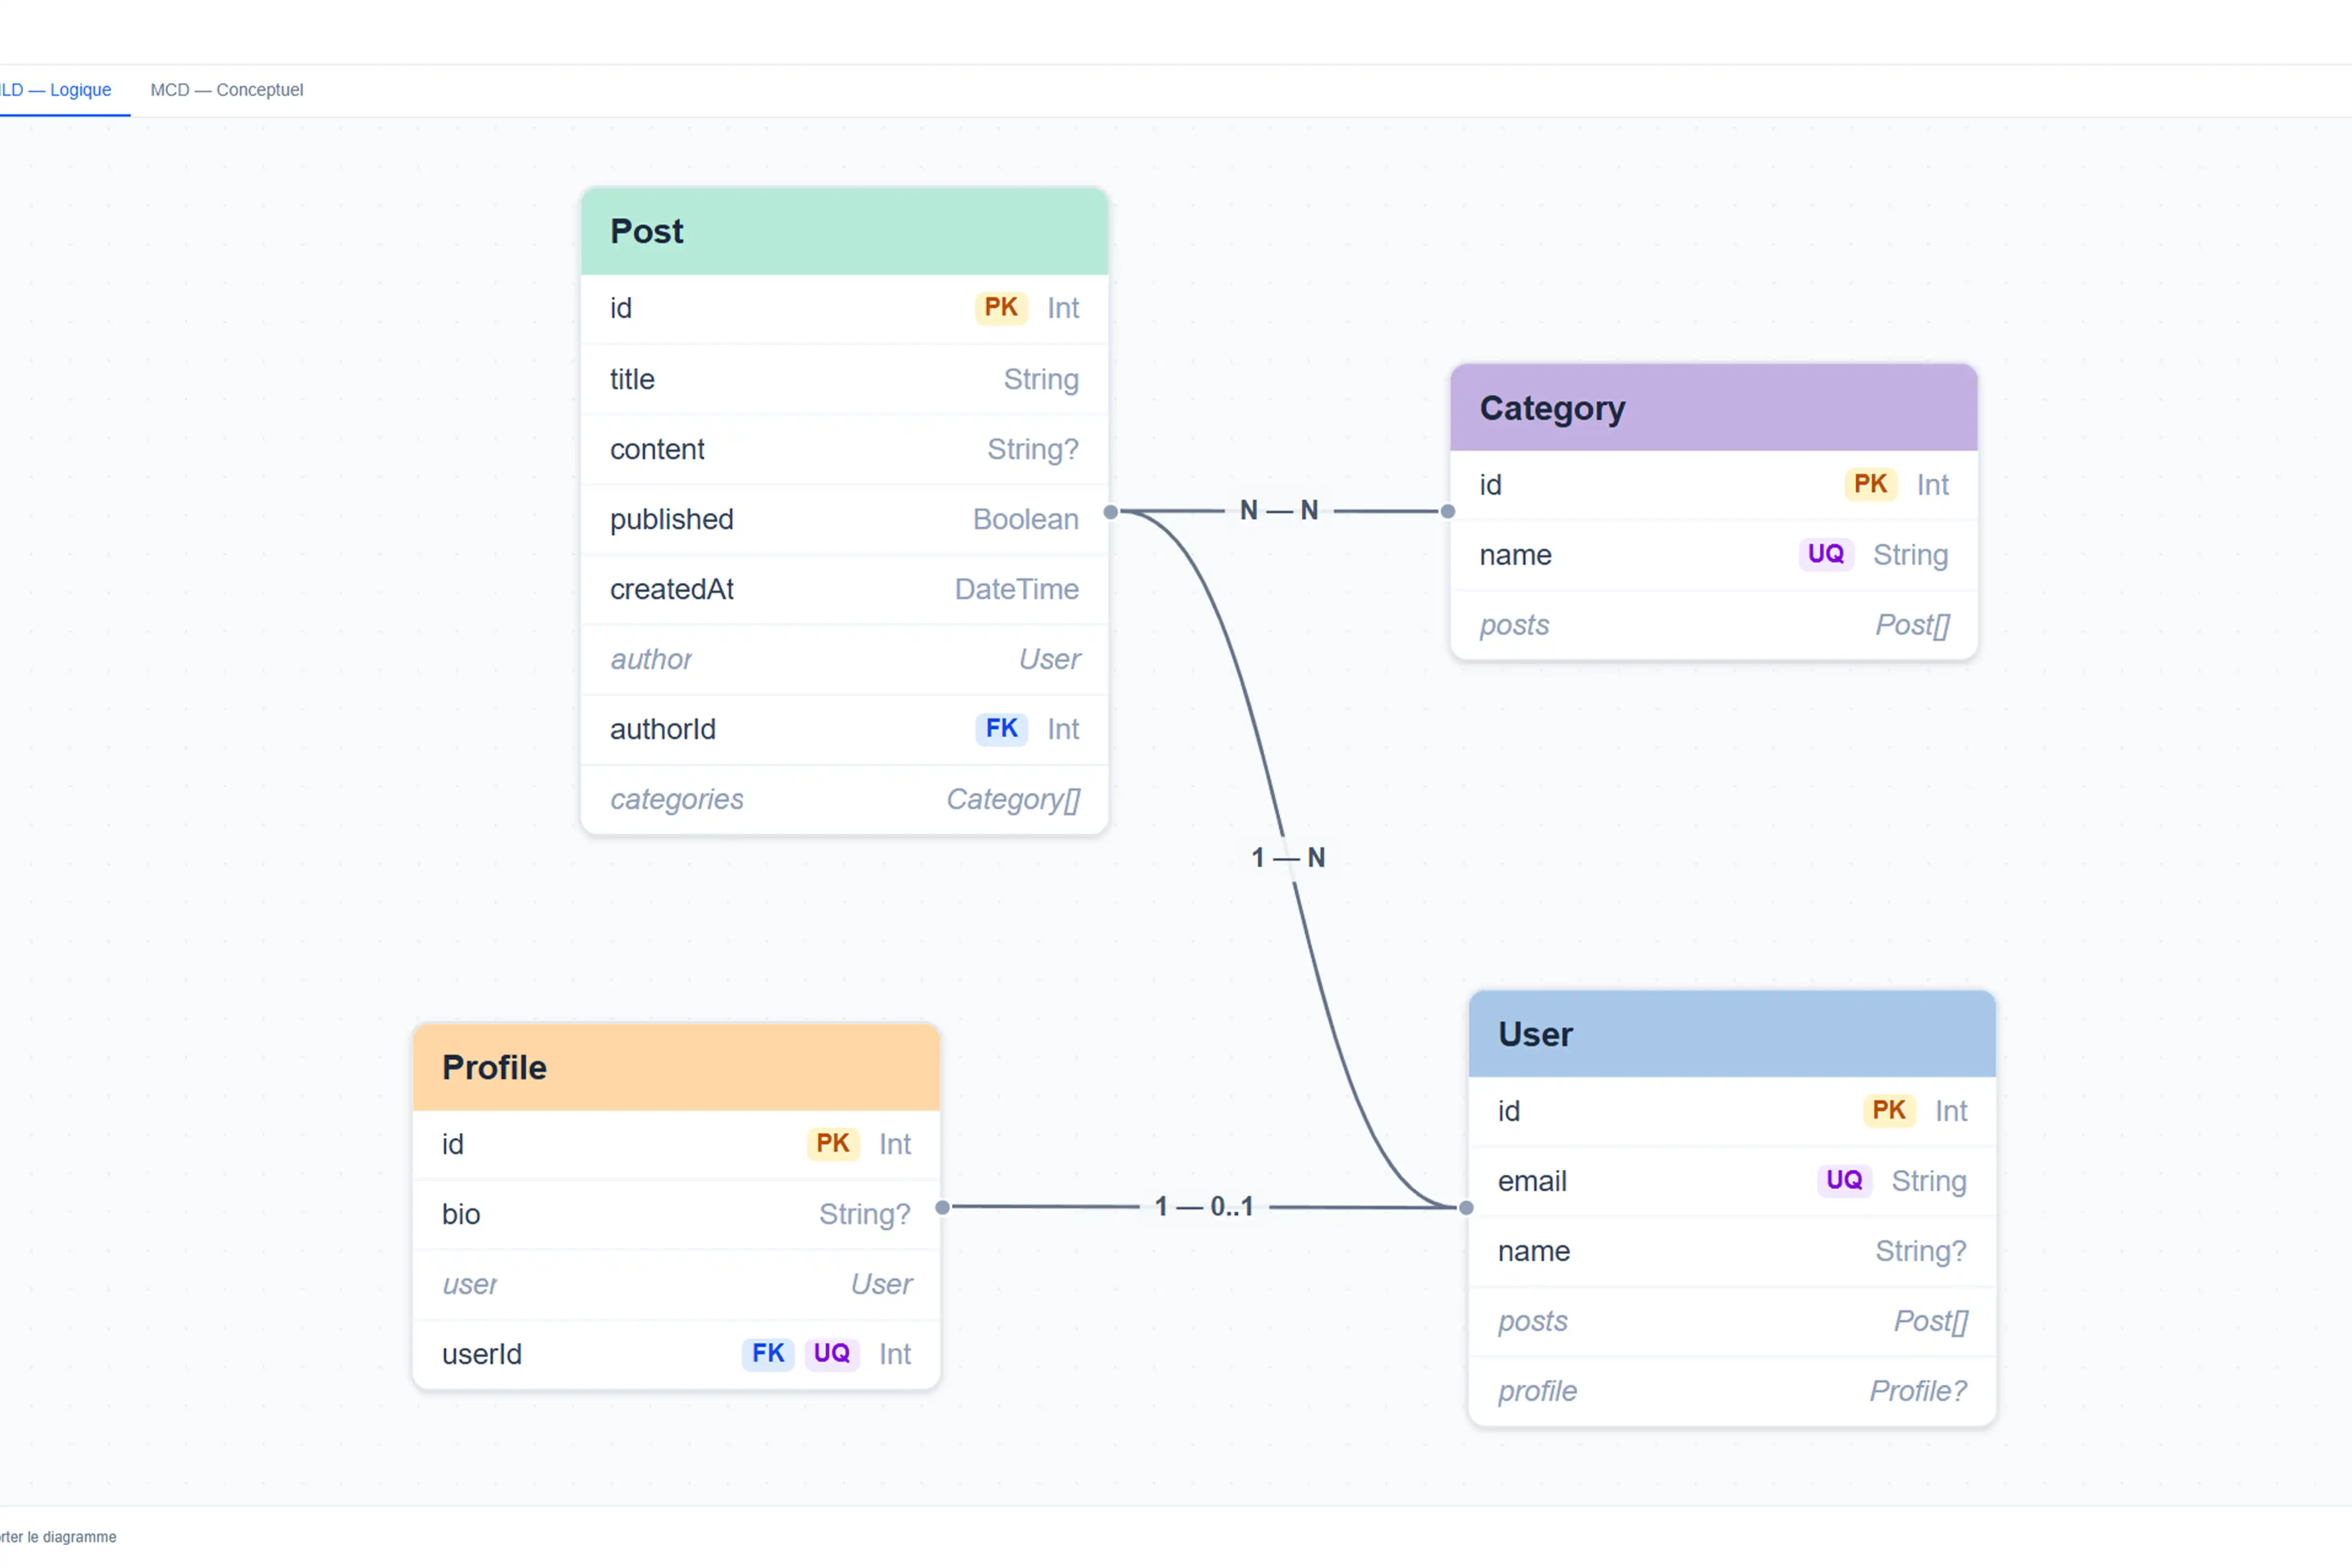Click PK badge in Category id row
The height and width of the screenshot is (1568, 2352).
click(x=1870, y=485)
